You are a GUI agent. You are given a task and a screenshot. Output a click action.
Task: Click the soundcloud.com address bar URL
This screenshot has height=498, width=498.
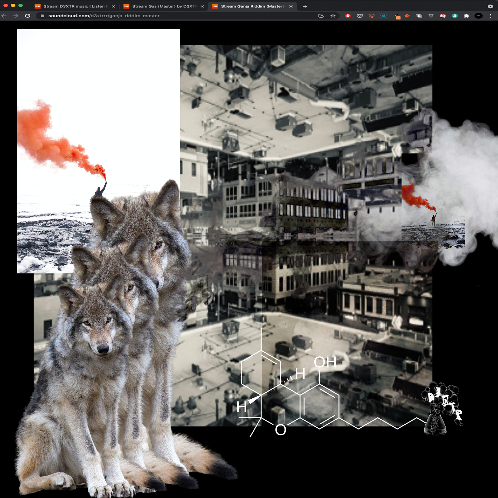click(104, 16)
